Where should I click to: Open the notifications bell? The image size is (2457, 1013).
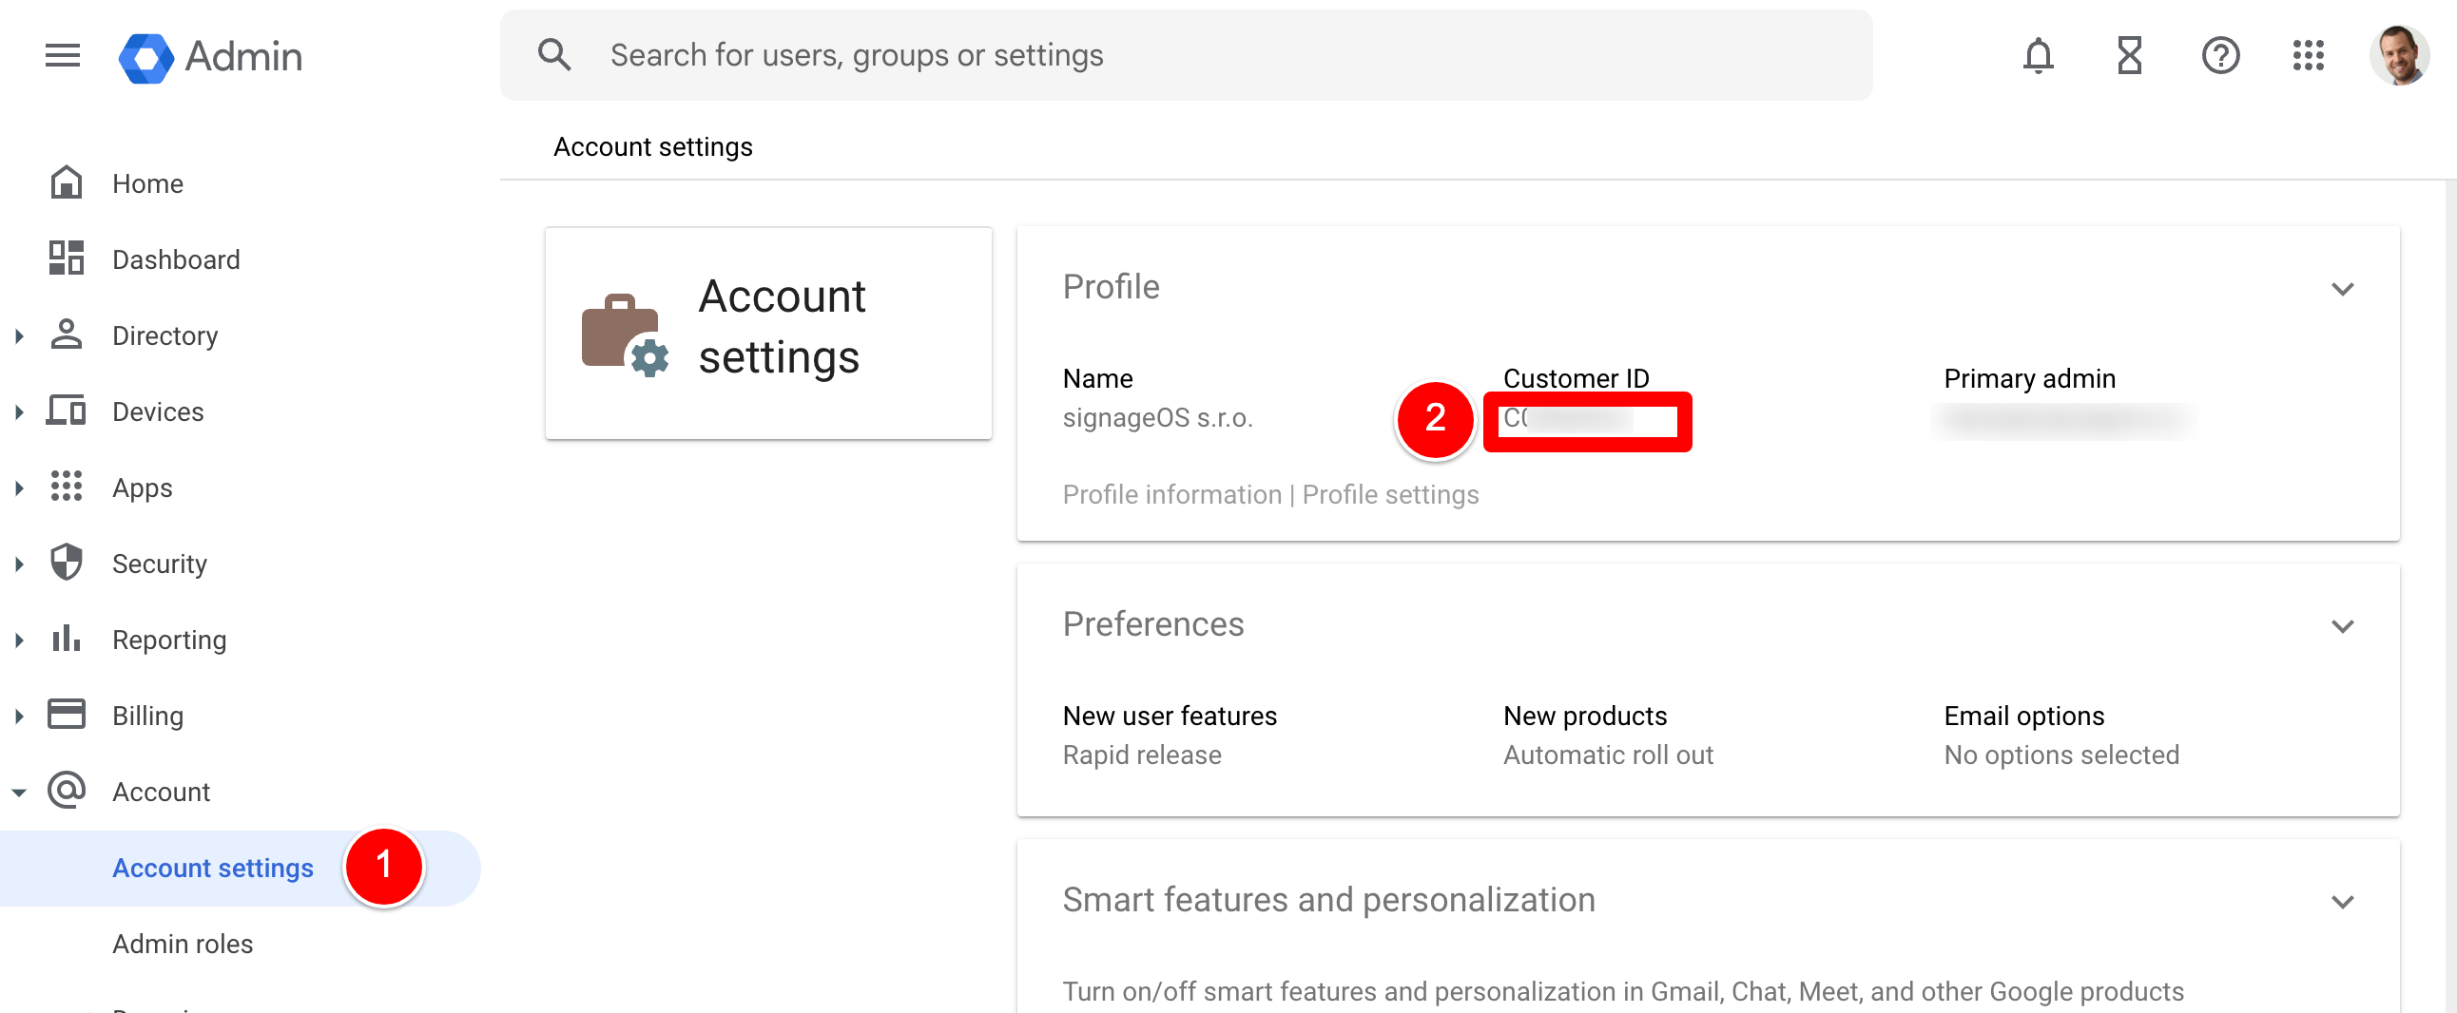coord(2038,55)
